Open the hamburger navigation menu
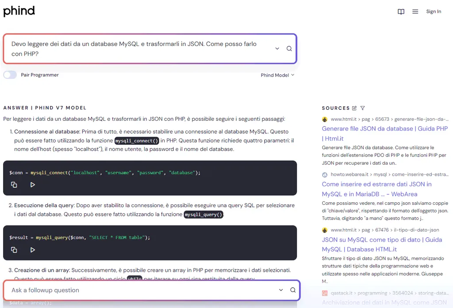Viewport: 453px width, 308px height. click(415, 12)
